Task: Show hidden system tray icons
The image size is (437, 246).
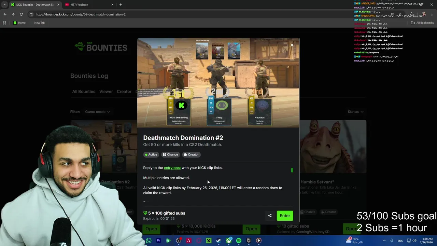Action: [x=384, y=241]
